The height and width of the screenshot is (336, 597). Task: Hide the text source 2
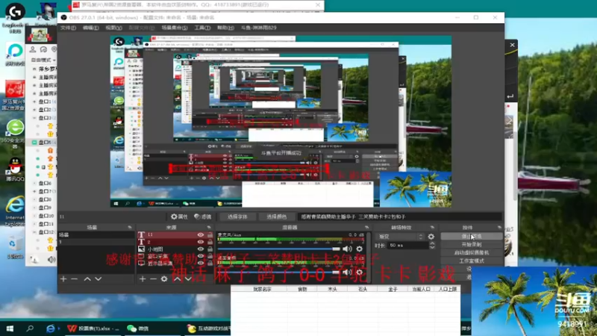coord(200,241)
